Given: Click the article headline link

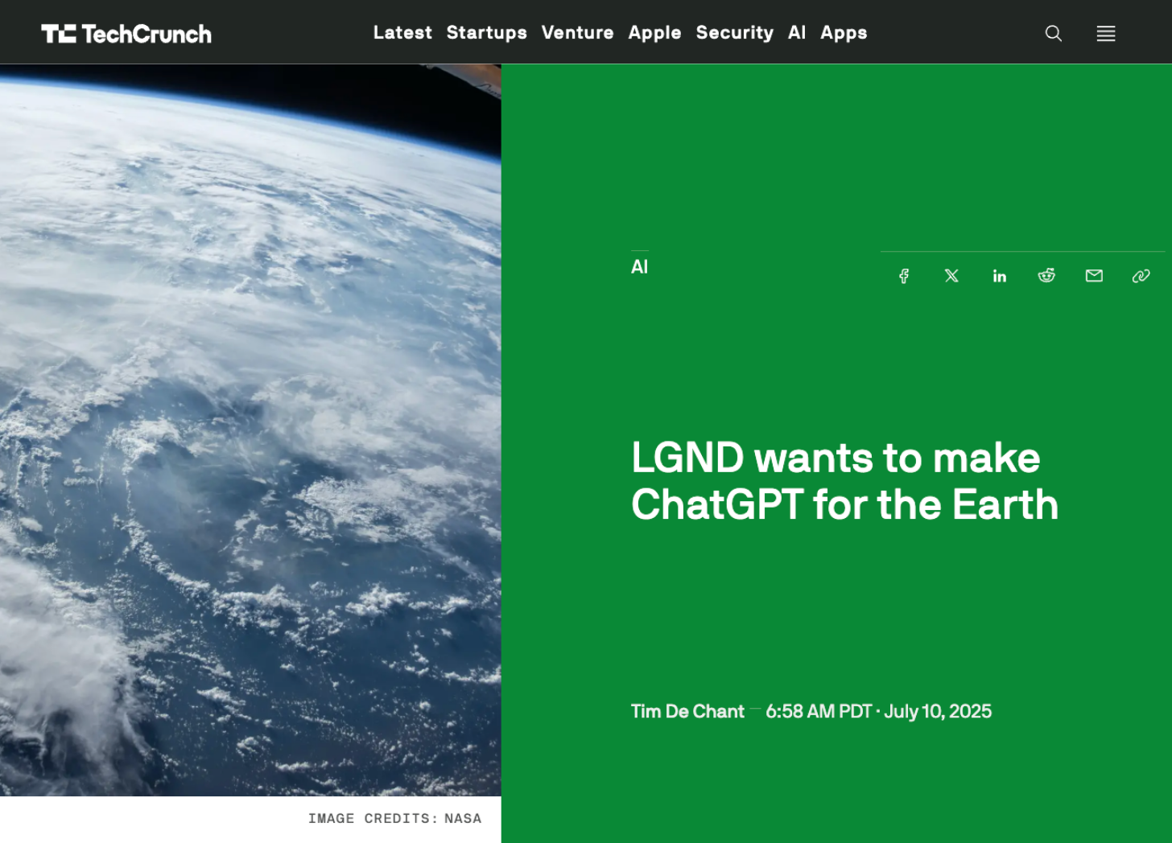Looking at the screenshot, I should pos(844,480).
